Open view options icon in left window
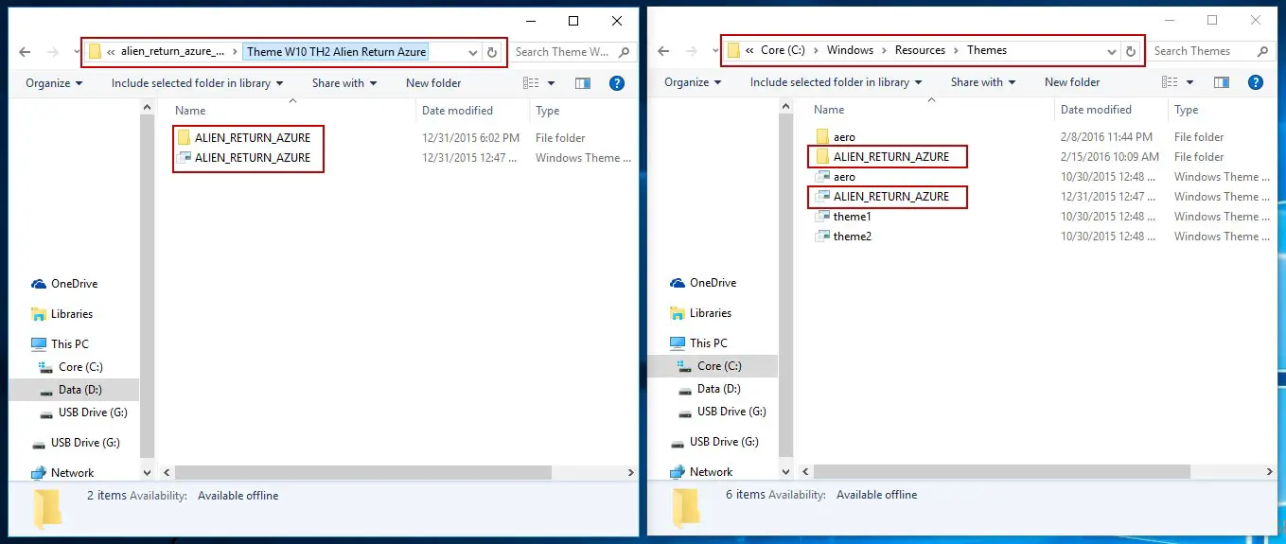Image resolution: width=1286 pixels, height=544 pixels. [533, 83]
